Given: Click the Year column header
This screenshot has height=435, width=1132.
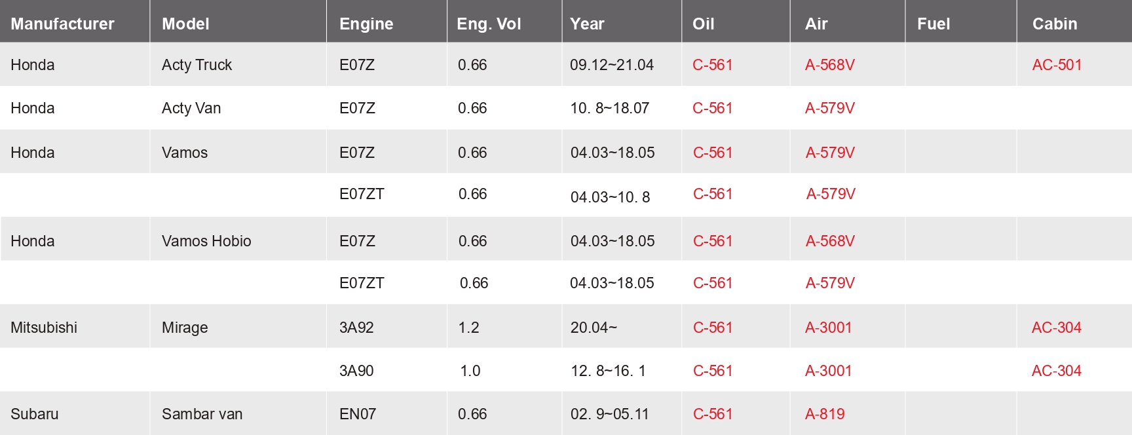Looking at the screenshot, I should [x=587, y=24].
